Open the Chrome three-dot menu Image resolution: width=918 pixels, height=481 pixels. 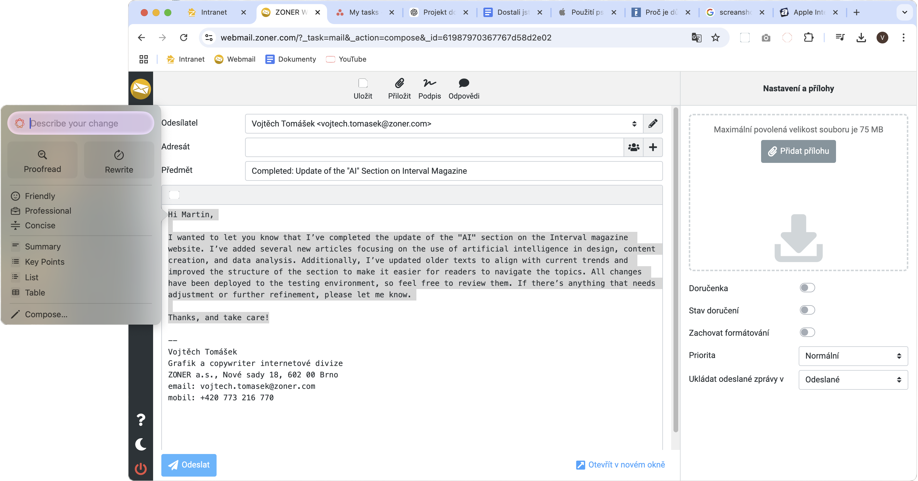click(x=903, y=37)
